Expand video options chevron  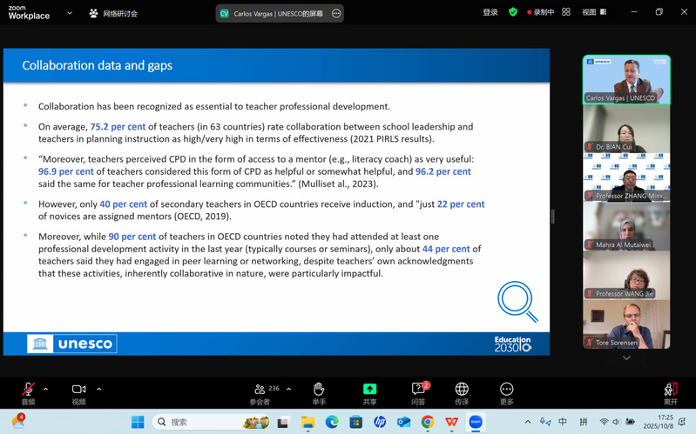pos(98,389)
